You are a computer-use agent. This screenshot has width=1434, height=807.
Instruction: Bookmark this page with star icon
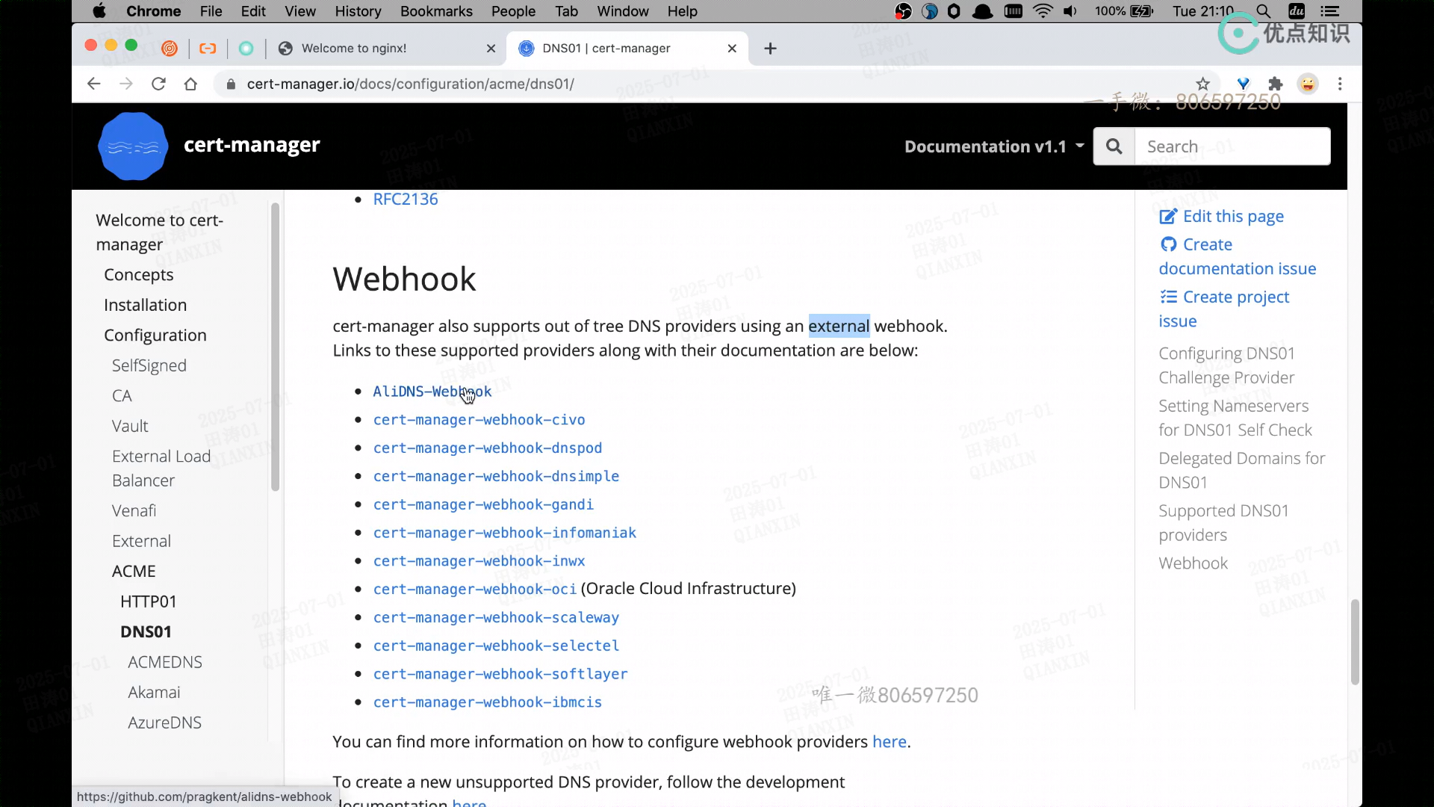1202,84
